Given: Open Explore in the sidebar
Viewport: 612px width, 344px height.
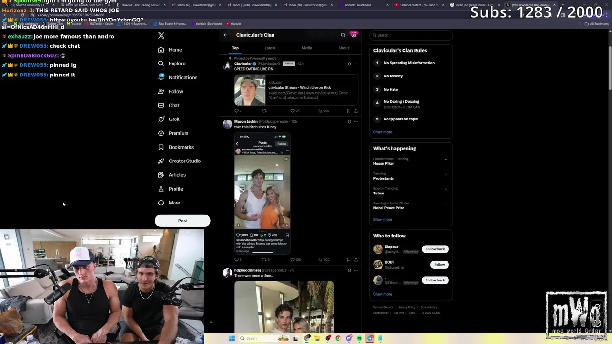Looking at the screenshot, I should (172, 64).
